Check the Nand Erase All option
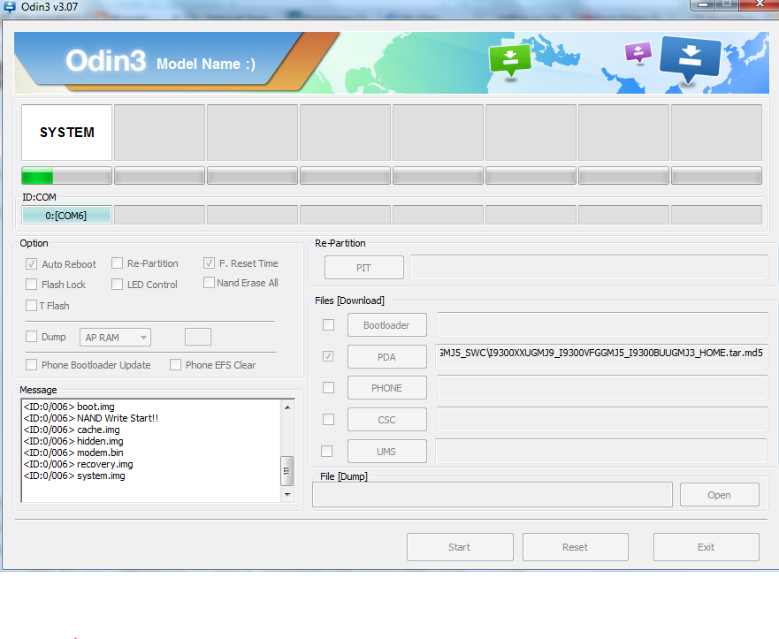This screenshot has width=779, height=639. click(x=210, y=283)
